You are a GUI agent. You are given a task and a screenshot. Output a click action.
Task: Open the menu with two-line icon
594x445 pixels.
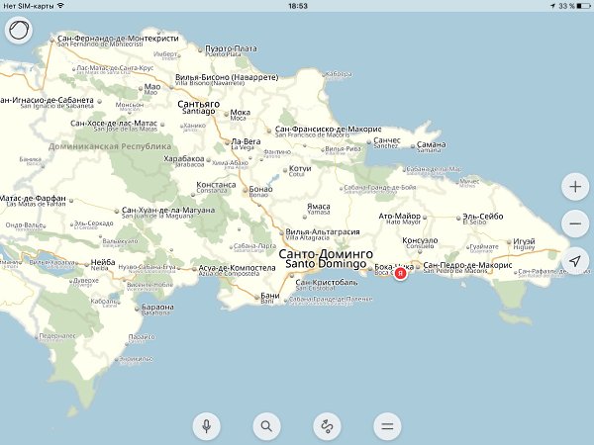tap(387, 426)
